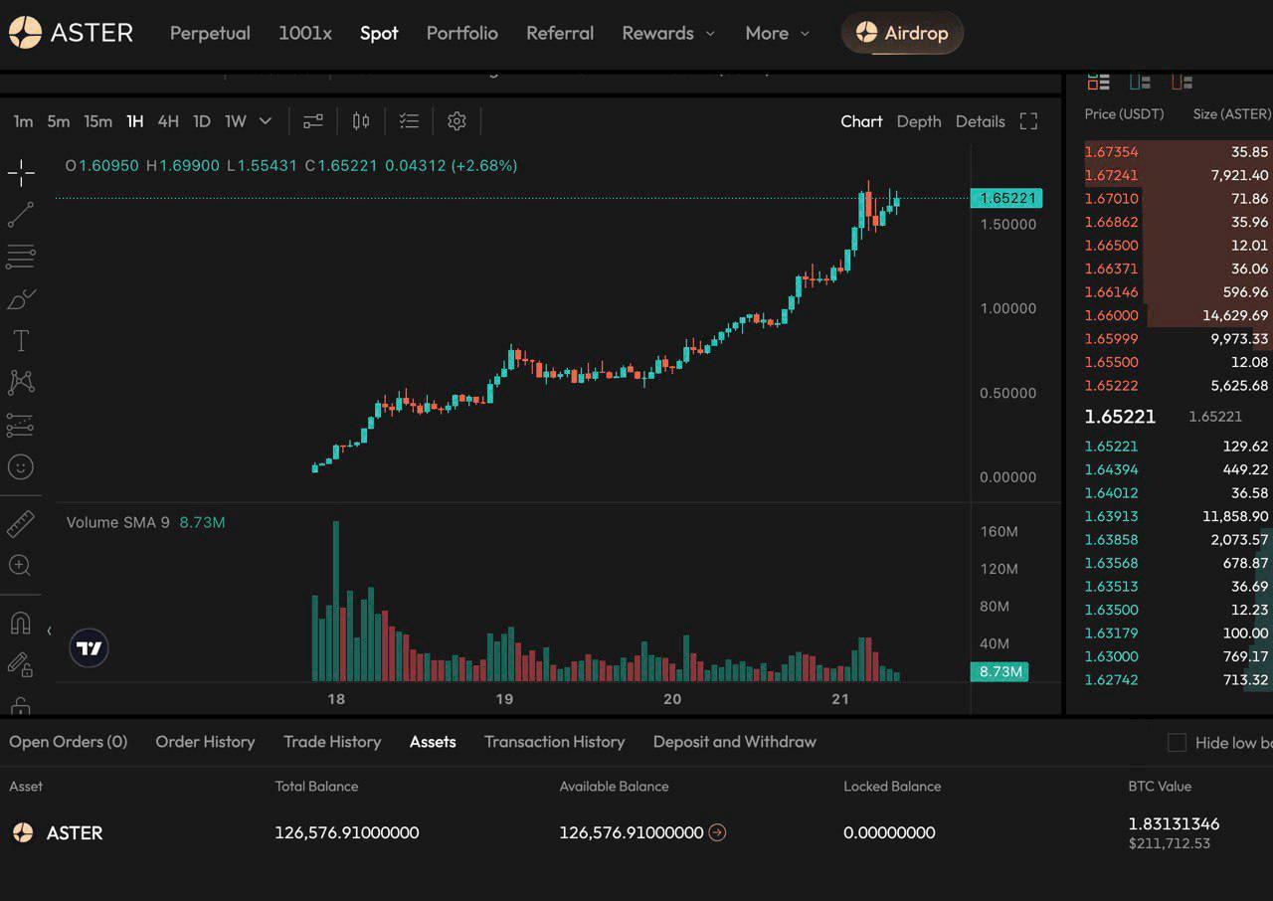The width and height of the screenshot is (1273, 901).
Task: Expand the More menu
Action: 778,33
